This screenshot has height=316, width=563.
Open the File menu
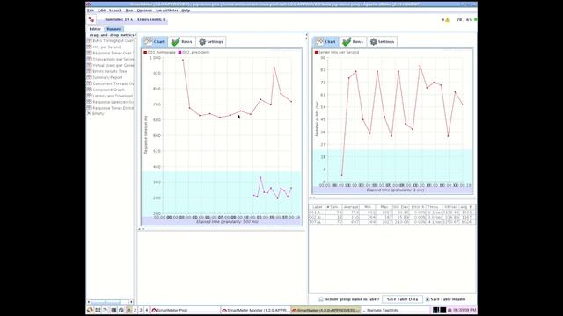(91, 11)
